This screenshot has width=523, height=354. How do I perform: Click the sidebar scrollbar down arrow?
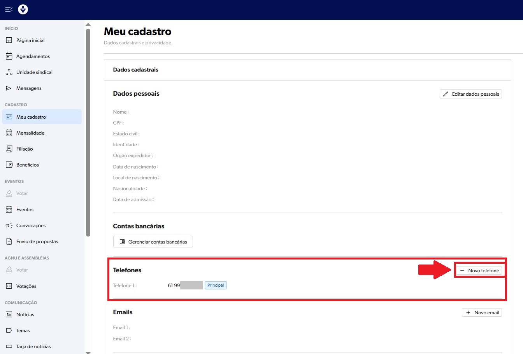coord(88,352)
